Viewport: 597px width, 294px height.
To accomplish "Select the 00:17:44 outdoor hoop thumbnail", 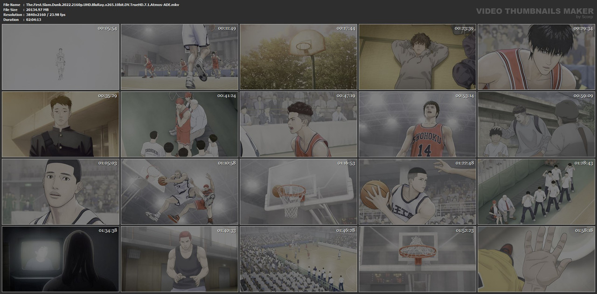I will click(x=298, y=57).
